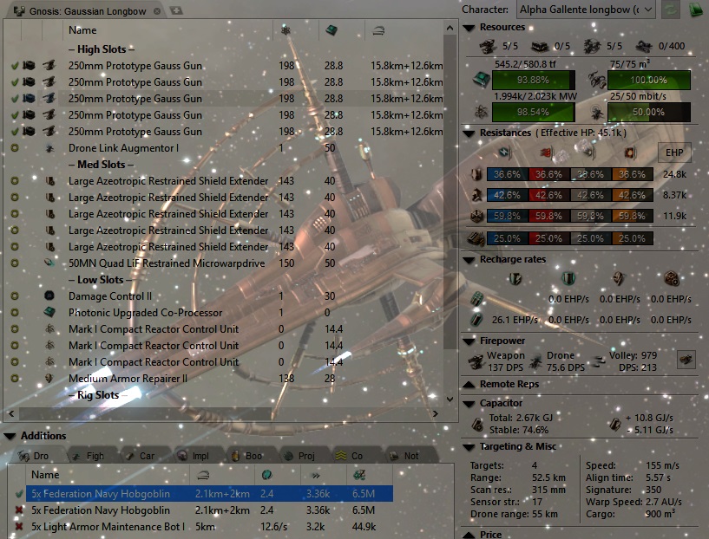Screen dimensions: 709x539
Task: Click the shield EM resistance 36.6% swatch
Action: click(508, 174)
